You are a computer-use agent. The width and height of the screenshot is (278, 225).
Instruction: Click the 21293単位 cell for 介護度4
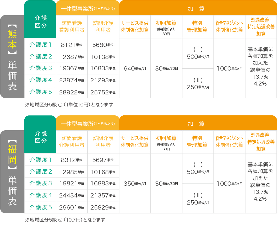[x=103, y=80]
